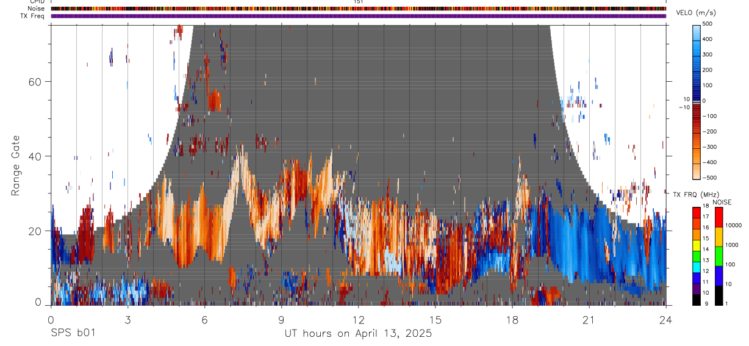Select the green noise swatch between 100 and 1000

(x=718, y=256)
